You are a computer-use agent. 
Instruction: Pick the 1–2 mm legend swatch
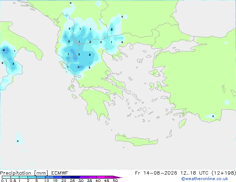23,177
